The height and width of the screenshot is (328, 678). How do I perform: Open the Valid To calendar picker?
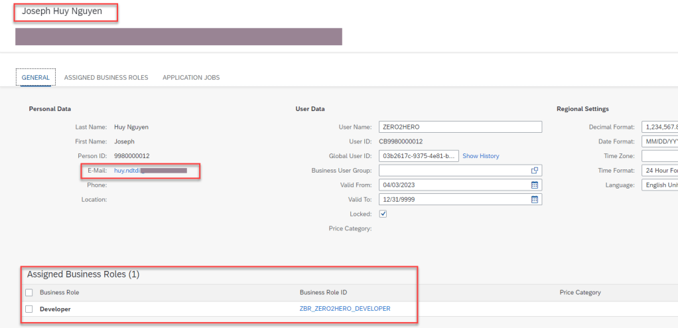[x=535, y=200]
